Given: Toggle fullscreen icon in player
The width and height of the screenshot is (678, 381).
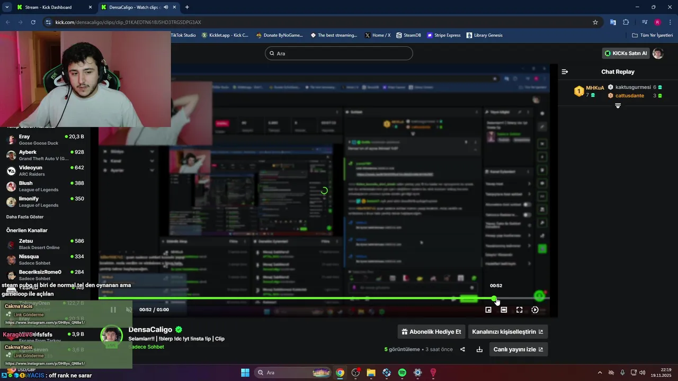Looking at the screenshot, I should (519, 310).
